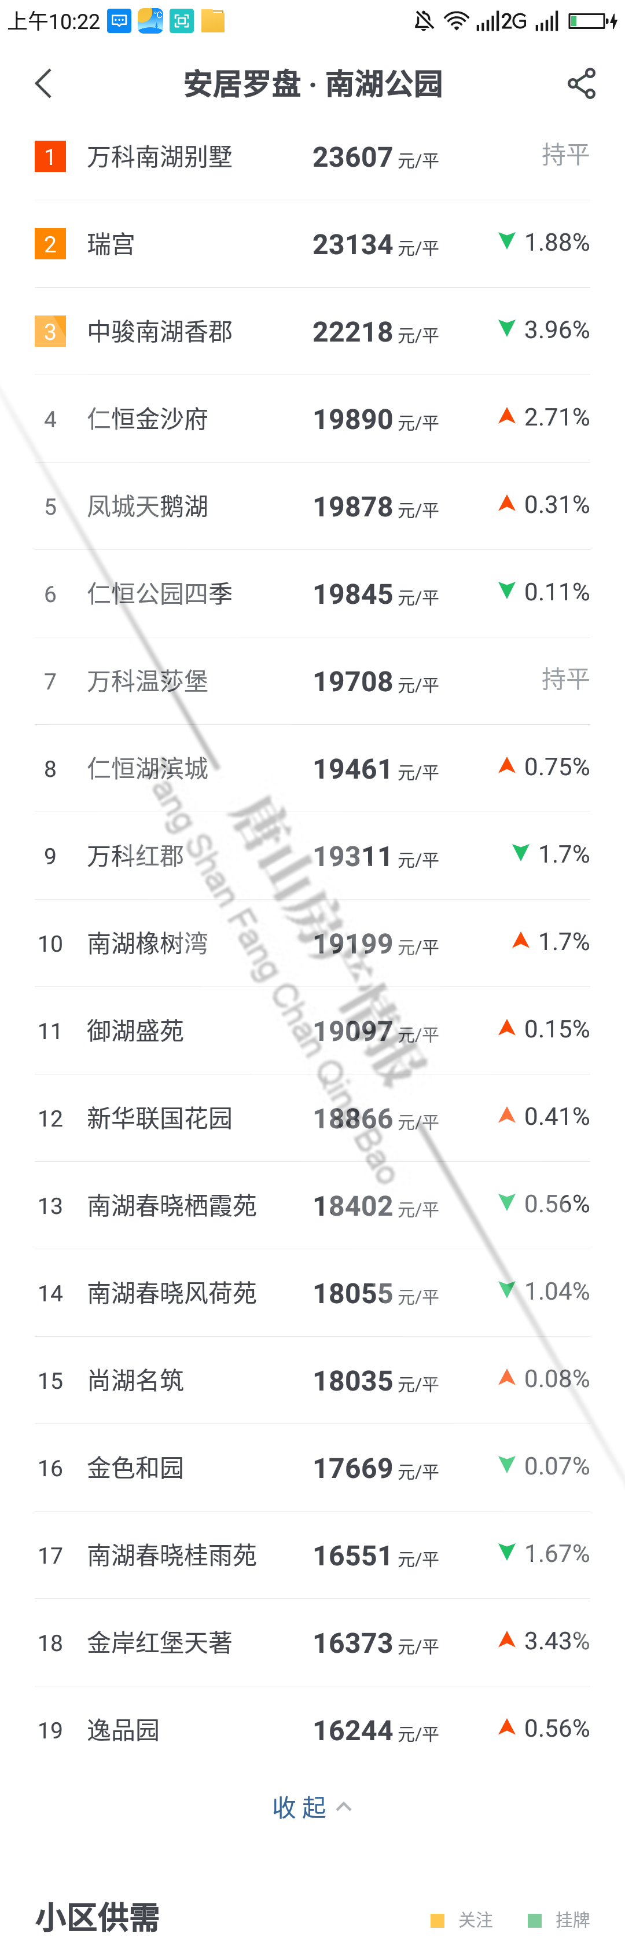
Task: Collapse the list with 收起
Action: click(x=299, y=1807)
